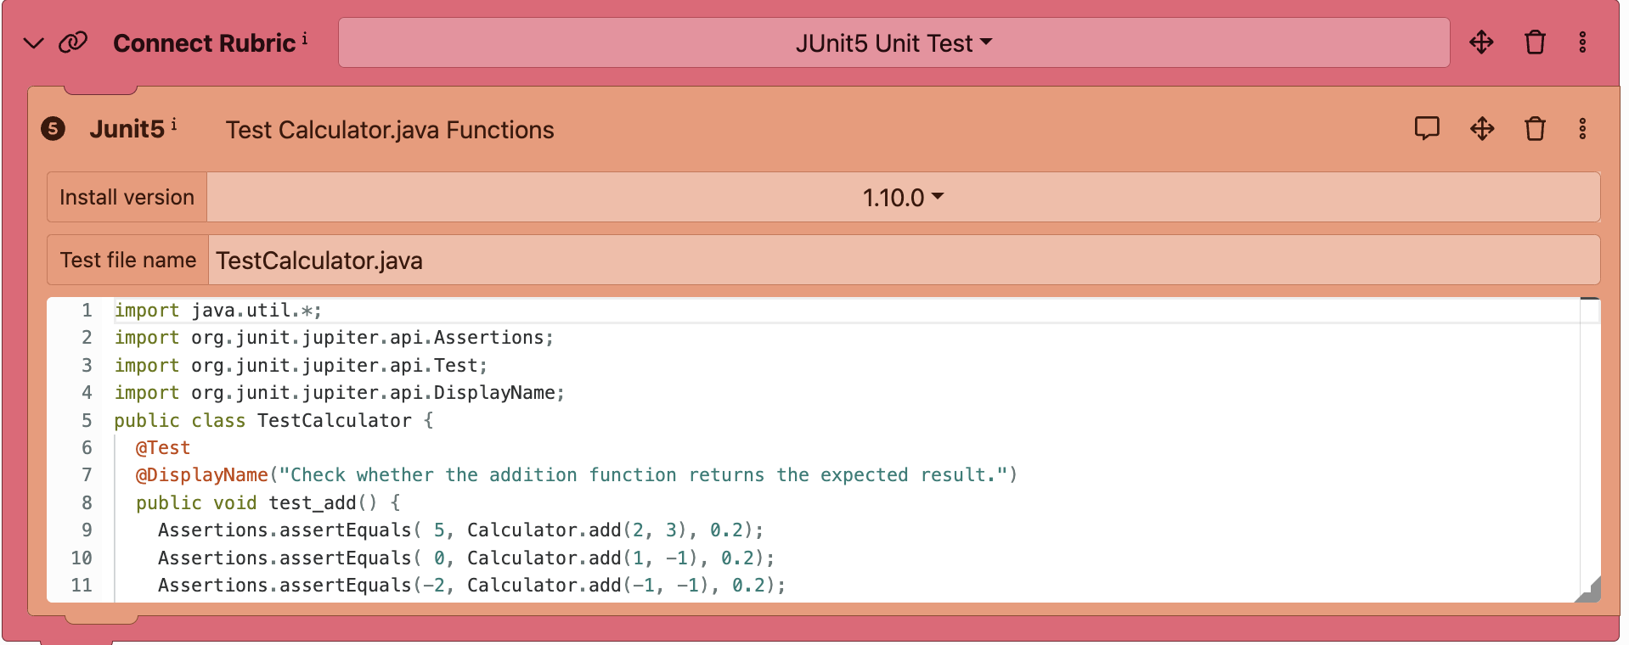Click the 5 points badge beside Junit5

53,129
